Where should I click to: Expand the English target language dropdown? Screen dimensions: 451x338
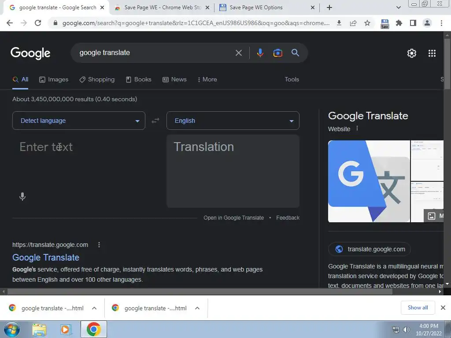pos(233,121)
